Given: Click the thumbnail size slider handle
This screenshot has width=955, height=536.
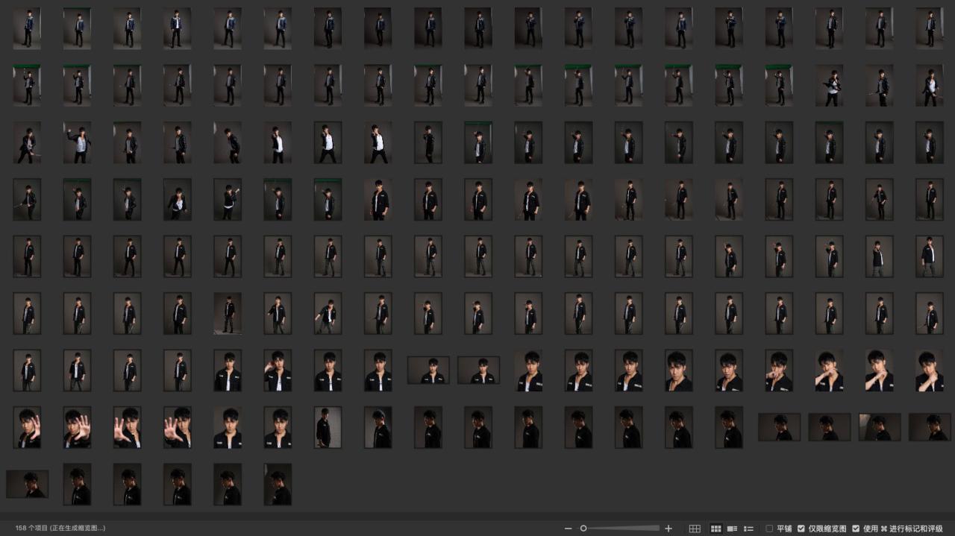Looking at the screenshot, I should click(x=583, y=529).
